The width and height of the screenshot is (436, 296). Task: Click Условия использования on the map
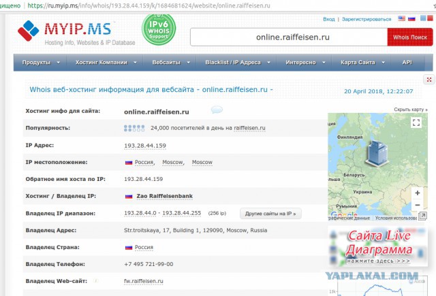[x=396, y=218]
